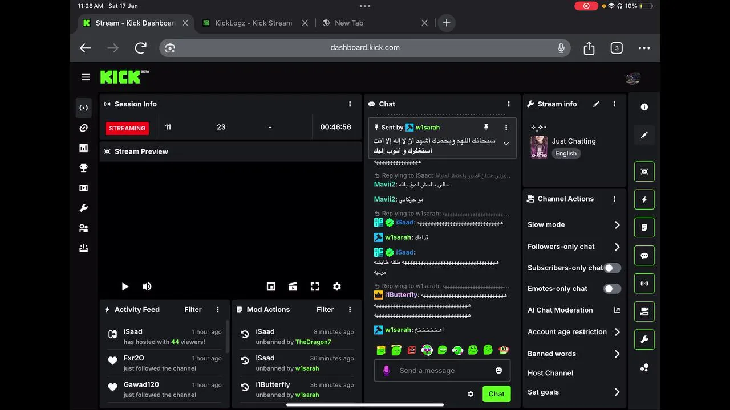The image size is (730, 410).
Task: Open the analytics chart icon in left sidebar
Action: tap(84, 148)
